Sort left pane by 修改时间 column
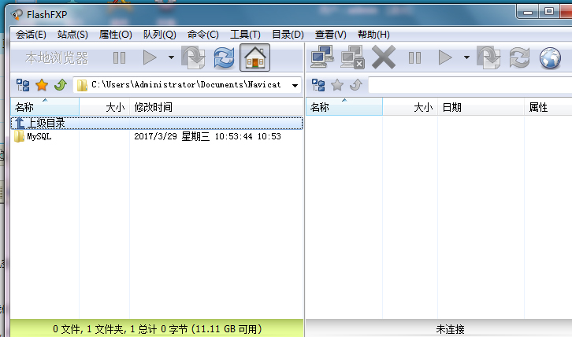 click(217, 107)
